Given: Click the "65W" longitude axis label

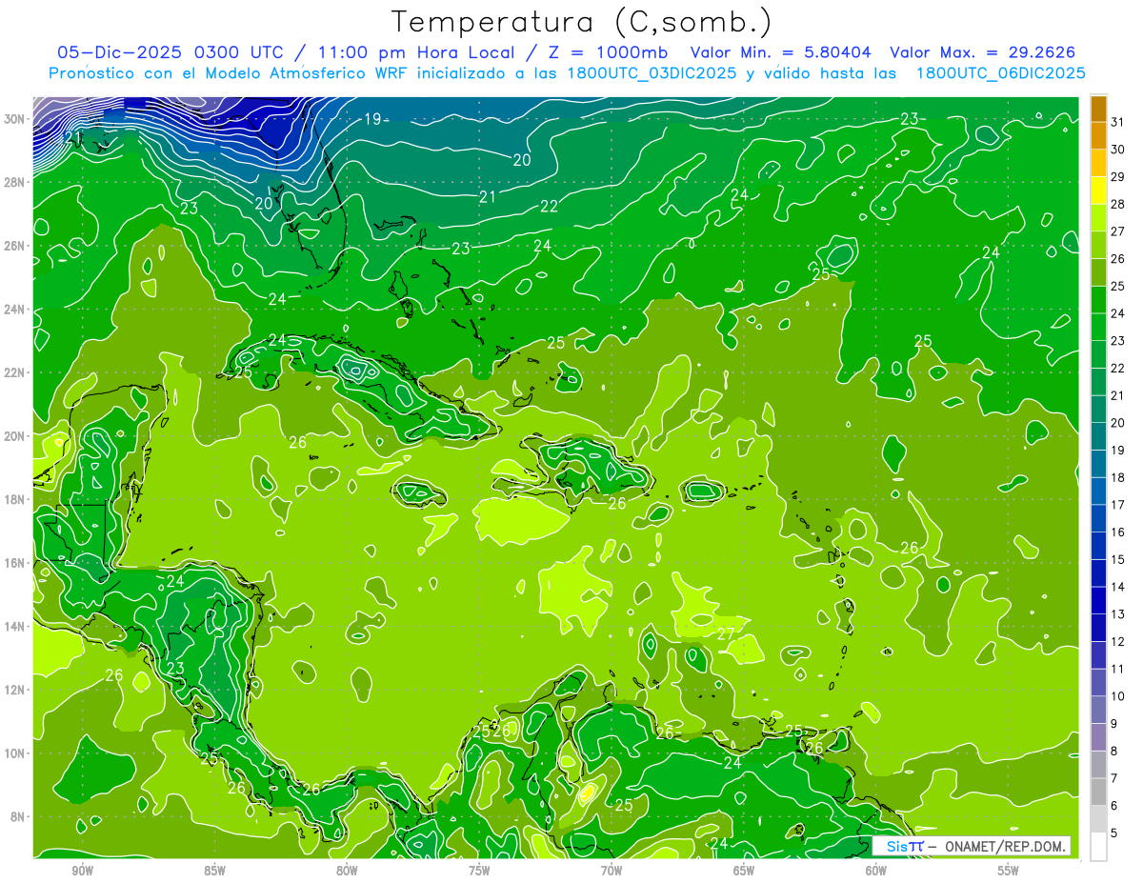Looking at the screenshot, I should (744, 871).
